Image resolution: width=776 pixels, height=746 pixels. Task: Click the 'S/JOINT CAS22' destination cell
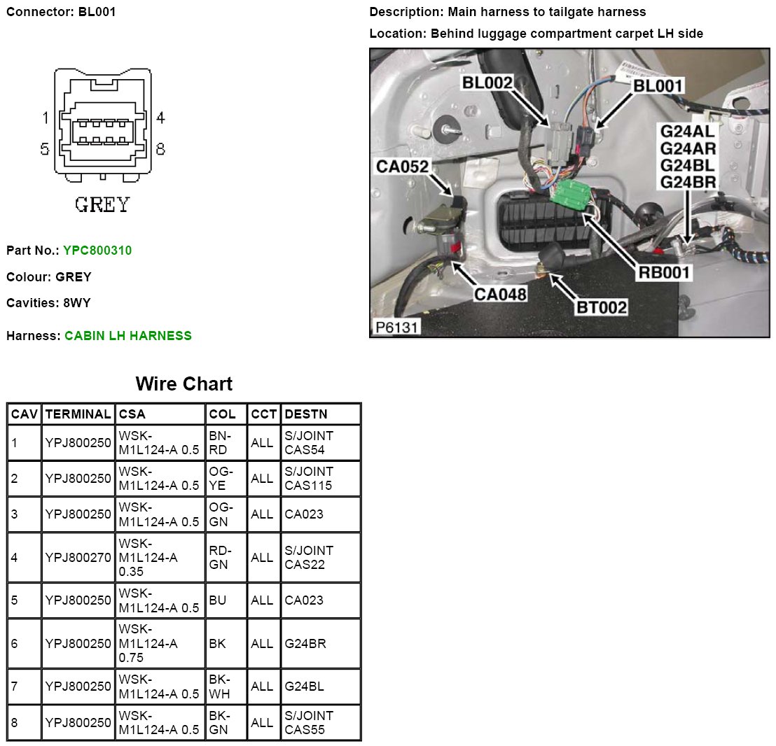[x=321, y=558]
